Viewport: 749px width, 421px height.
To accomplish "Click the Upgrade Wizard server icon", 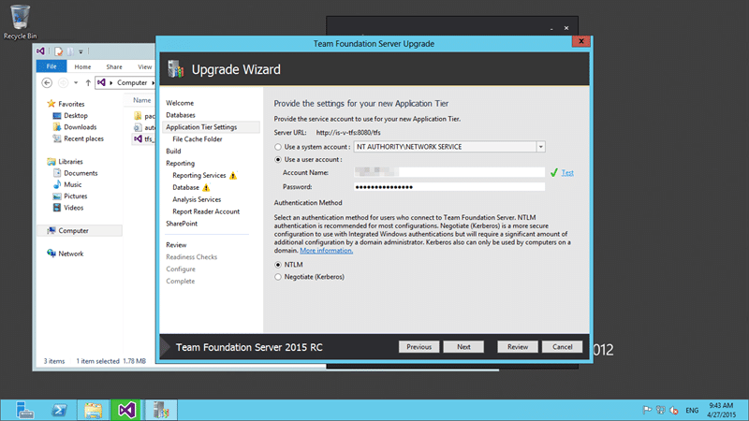I will (175, 69).
